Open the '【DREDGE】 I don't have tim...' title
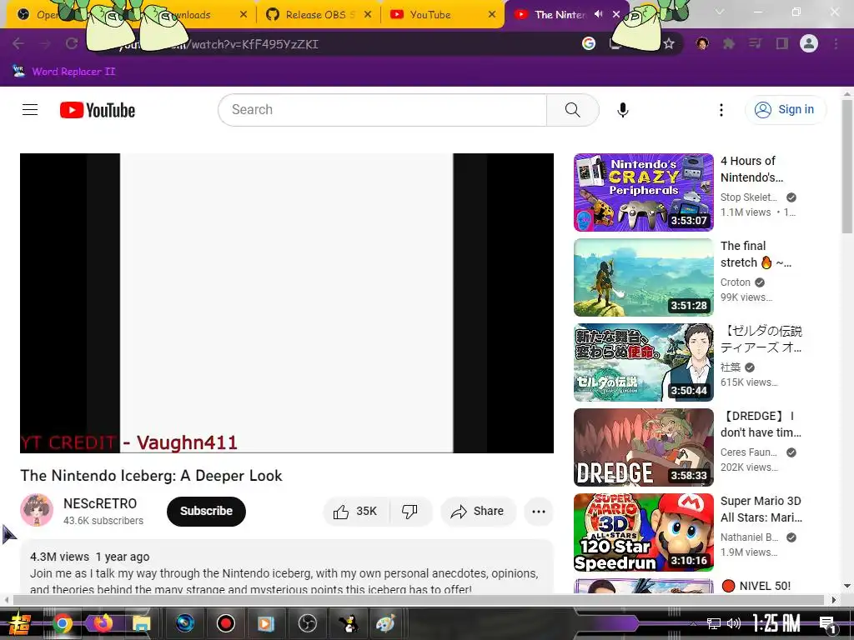854x640 pixels. [761, 424]
